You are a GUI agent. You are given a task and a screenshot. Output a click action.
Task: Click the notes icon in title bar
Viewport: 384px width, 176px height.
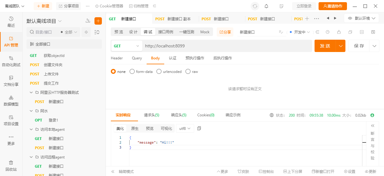281,6
